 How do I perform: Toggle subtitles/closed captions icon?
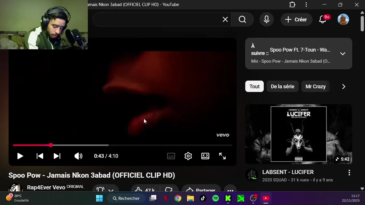pos(171,156)
